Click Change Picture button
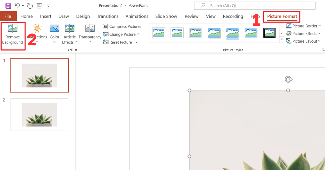 point(119,34)
